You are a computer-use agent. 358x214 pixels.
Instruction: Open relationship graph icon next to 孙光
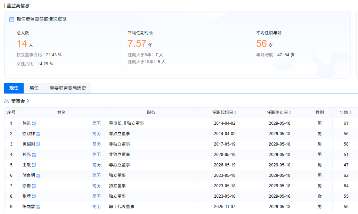[x=34, y=155]
